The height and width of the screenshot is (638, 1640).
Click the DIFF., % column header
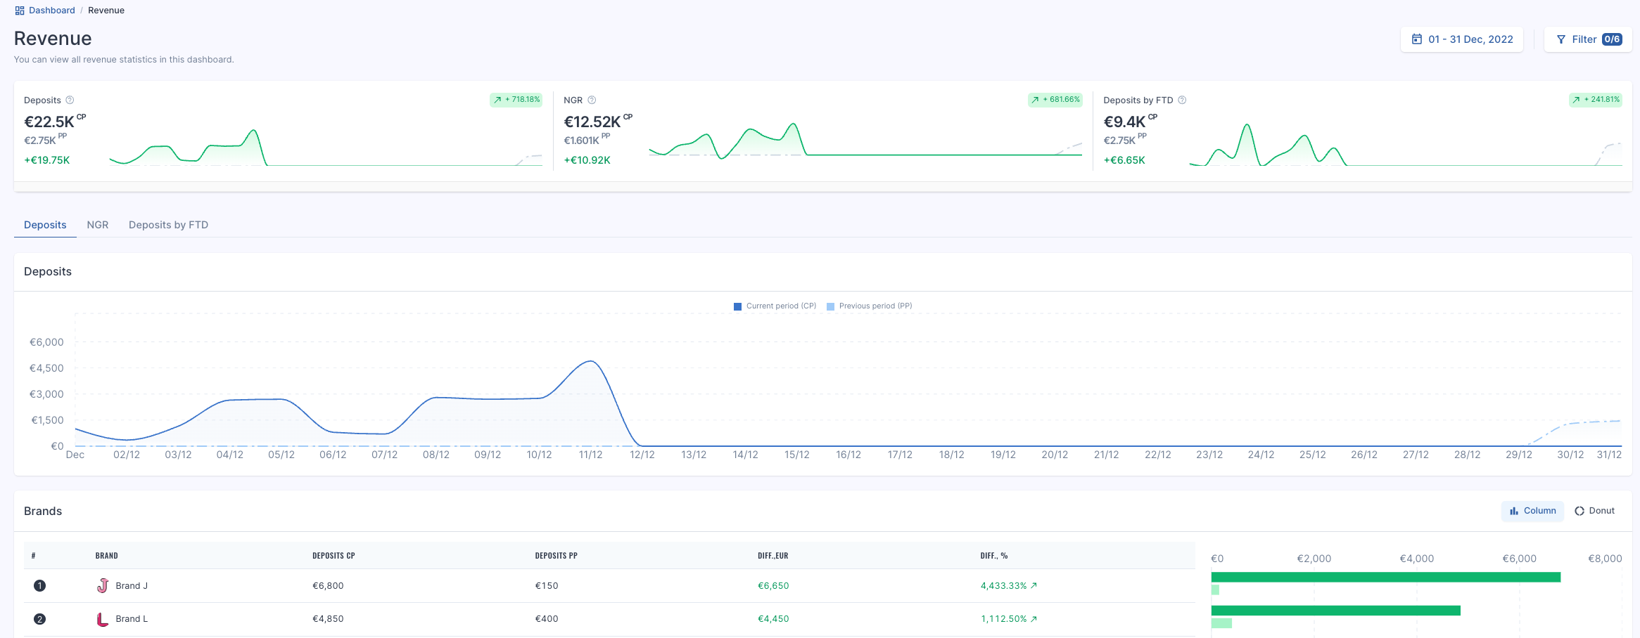pyautogui.click(x=994, y=556)
